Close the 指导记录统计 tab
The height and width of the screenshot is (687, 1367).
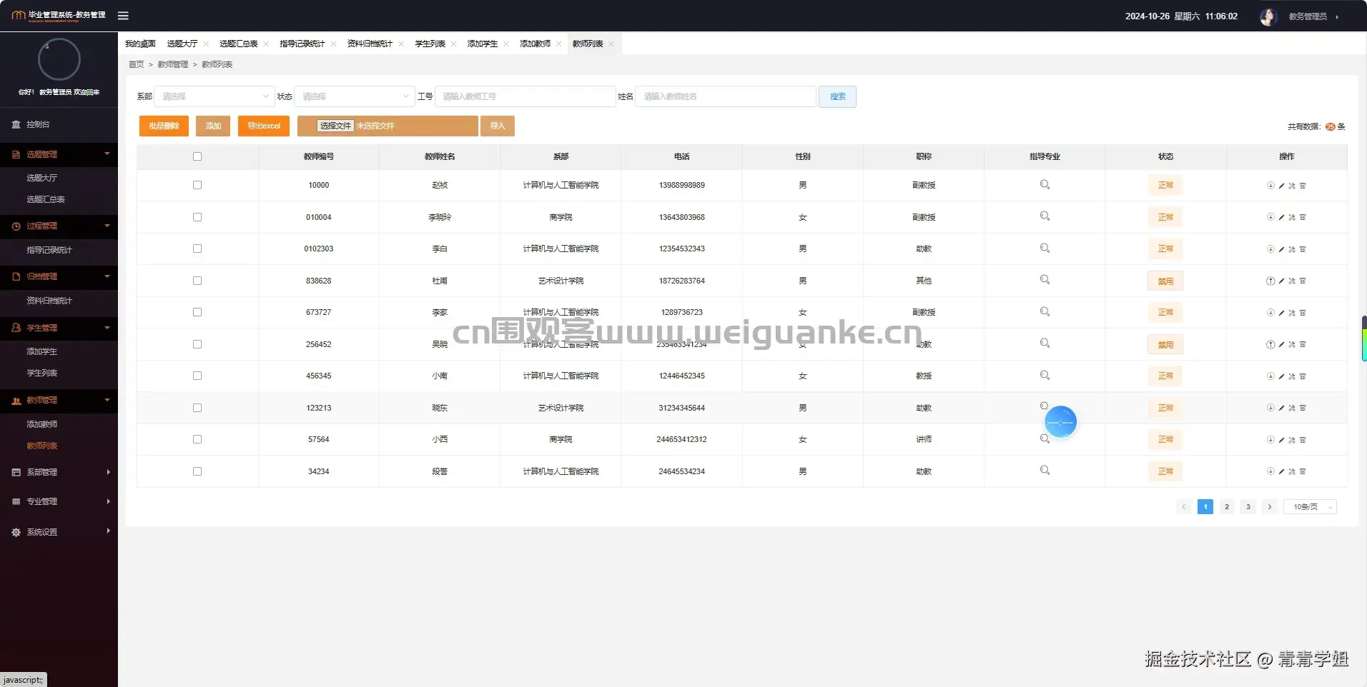click(333, 44)
